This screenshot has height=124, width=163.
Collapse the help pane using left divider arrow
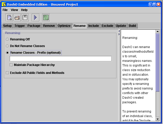tap(119, 31)
